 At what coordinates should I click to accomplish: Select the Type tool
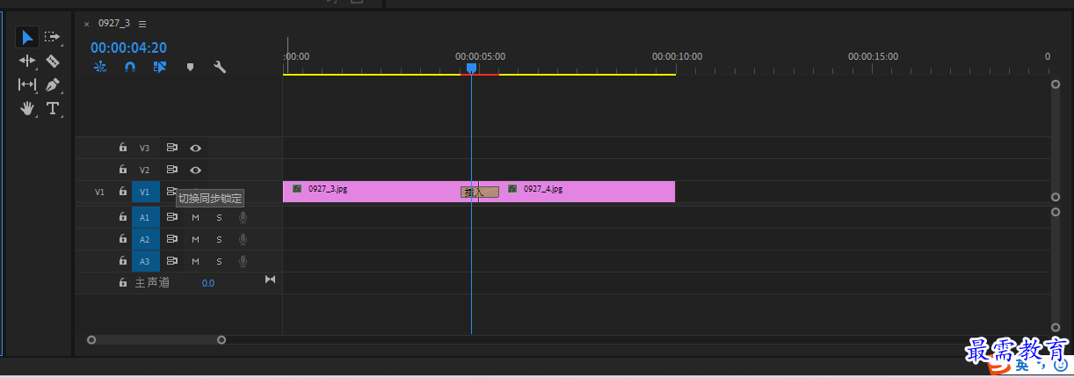(x=53, y=108)
